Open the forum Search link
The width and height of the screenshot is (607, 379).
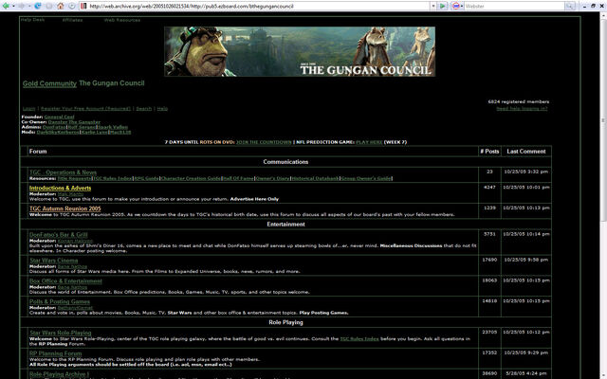(x=143, y=109)
